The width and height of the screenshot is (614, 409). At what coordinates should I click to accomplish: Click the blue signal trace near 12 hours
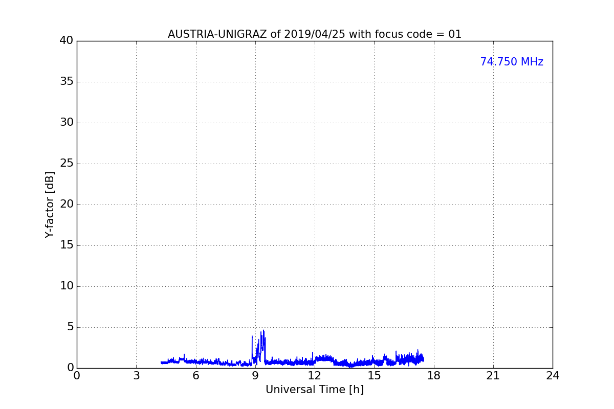click(315, 361)
